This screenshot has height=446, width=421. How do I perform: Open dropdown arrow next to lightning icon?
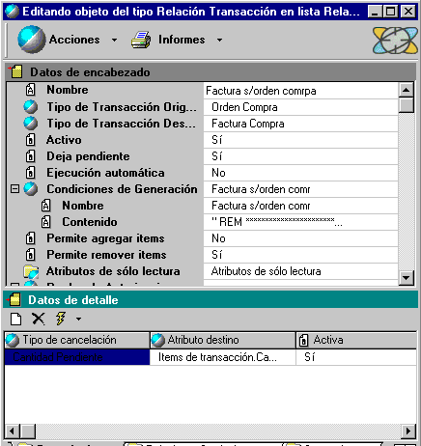pos(78,320)
